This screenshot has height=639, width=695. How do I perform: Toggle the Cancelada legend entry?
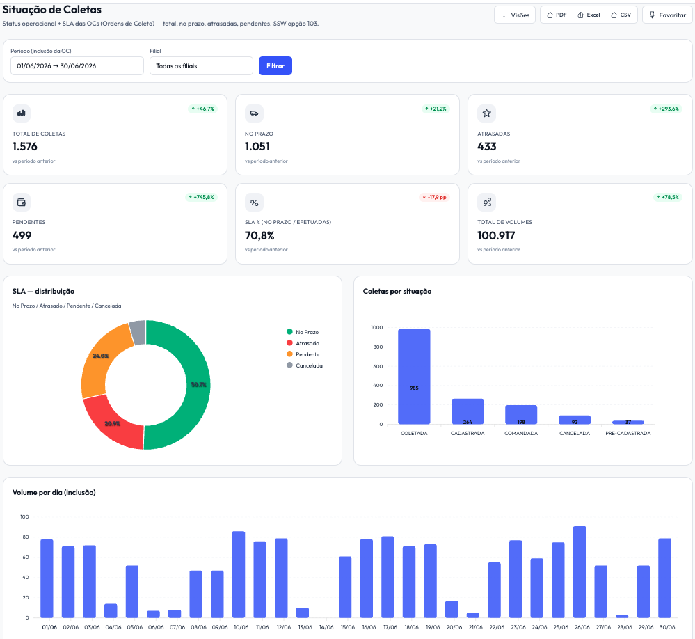pyautogui.click(x=305, y=365)
